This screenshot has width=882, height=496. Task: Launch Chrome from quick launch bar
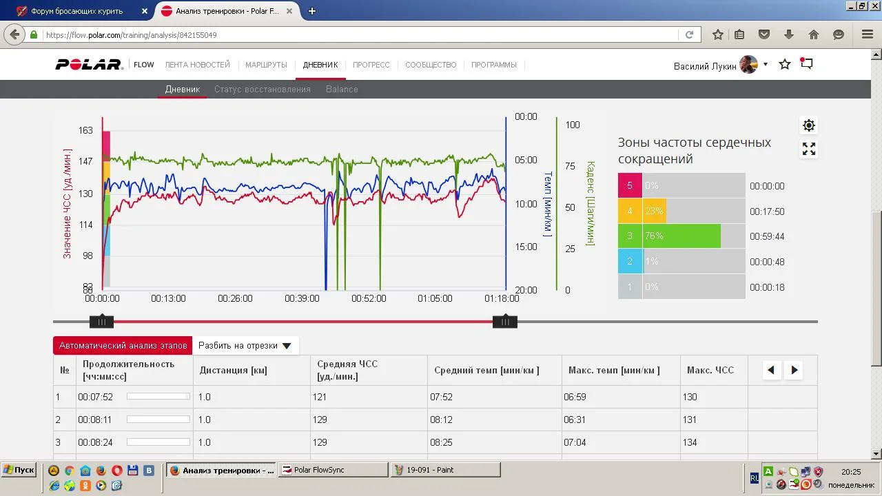(x=70, y=471)
